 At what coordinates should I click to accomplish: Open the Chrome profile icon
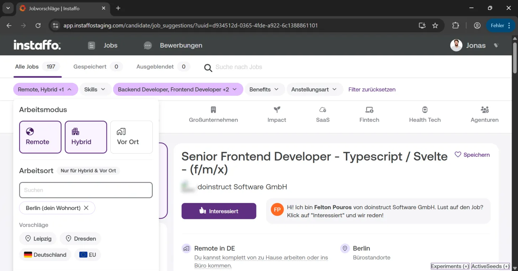(x=477, y=26)
